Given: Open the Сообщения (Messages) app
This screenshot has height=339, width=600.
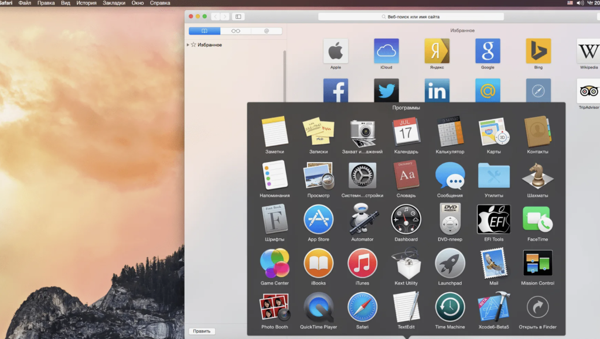Looking at the screenshot, I should click(x=450, y=176).
